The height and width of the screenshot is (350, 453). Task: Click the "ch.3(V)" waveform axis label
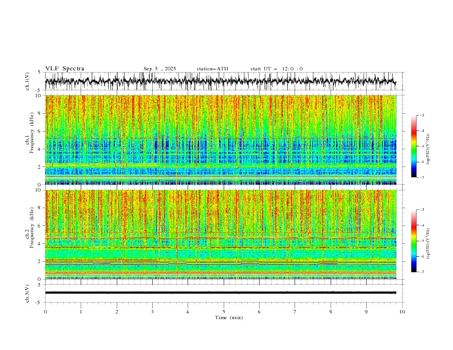pyautogui.click(x=27, y=293)
